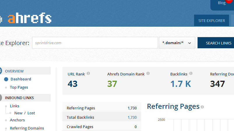This screenshot has width=234, height=131.
Task: Open the New links report
Action: 18,113
